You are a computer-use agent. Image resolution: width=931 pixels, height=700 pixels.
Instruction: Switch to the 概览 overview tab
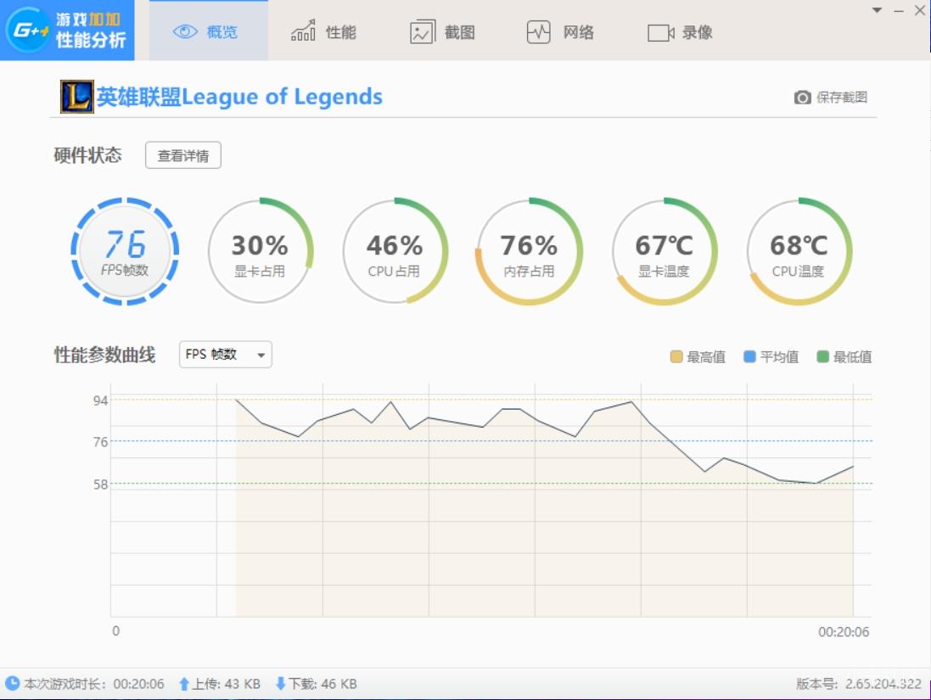coord(209,31)
